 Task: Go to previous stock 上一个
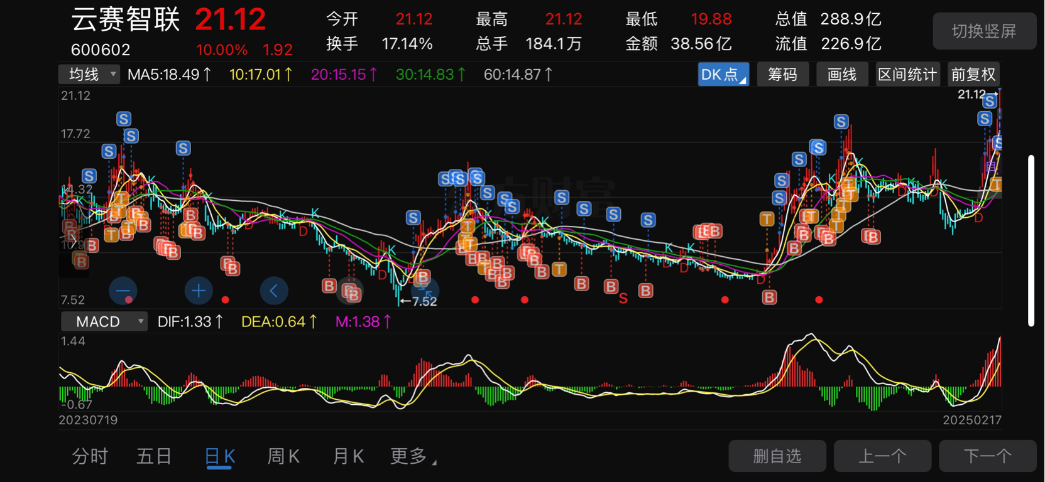coord(882,456)
